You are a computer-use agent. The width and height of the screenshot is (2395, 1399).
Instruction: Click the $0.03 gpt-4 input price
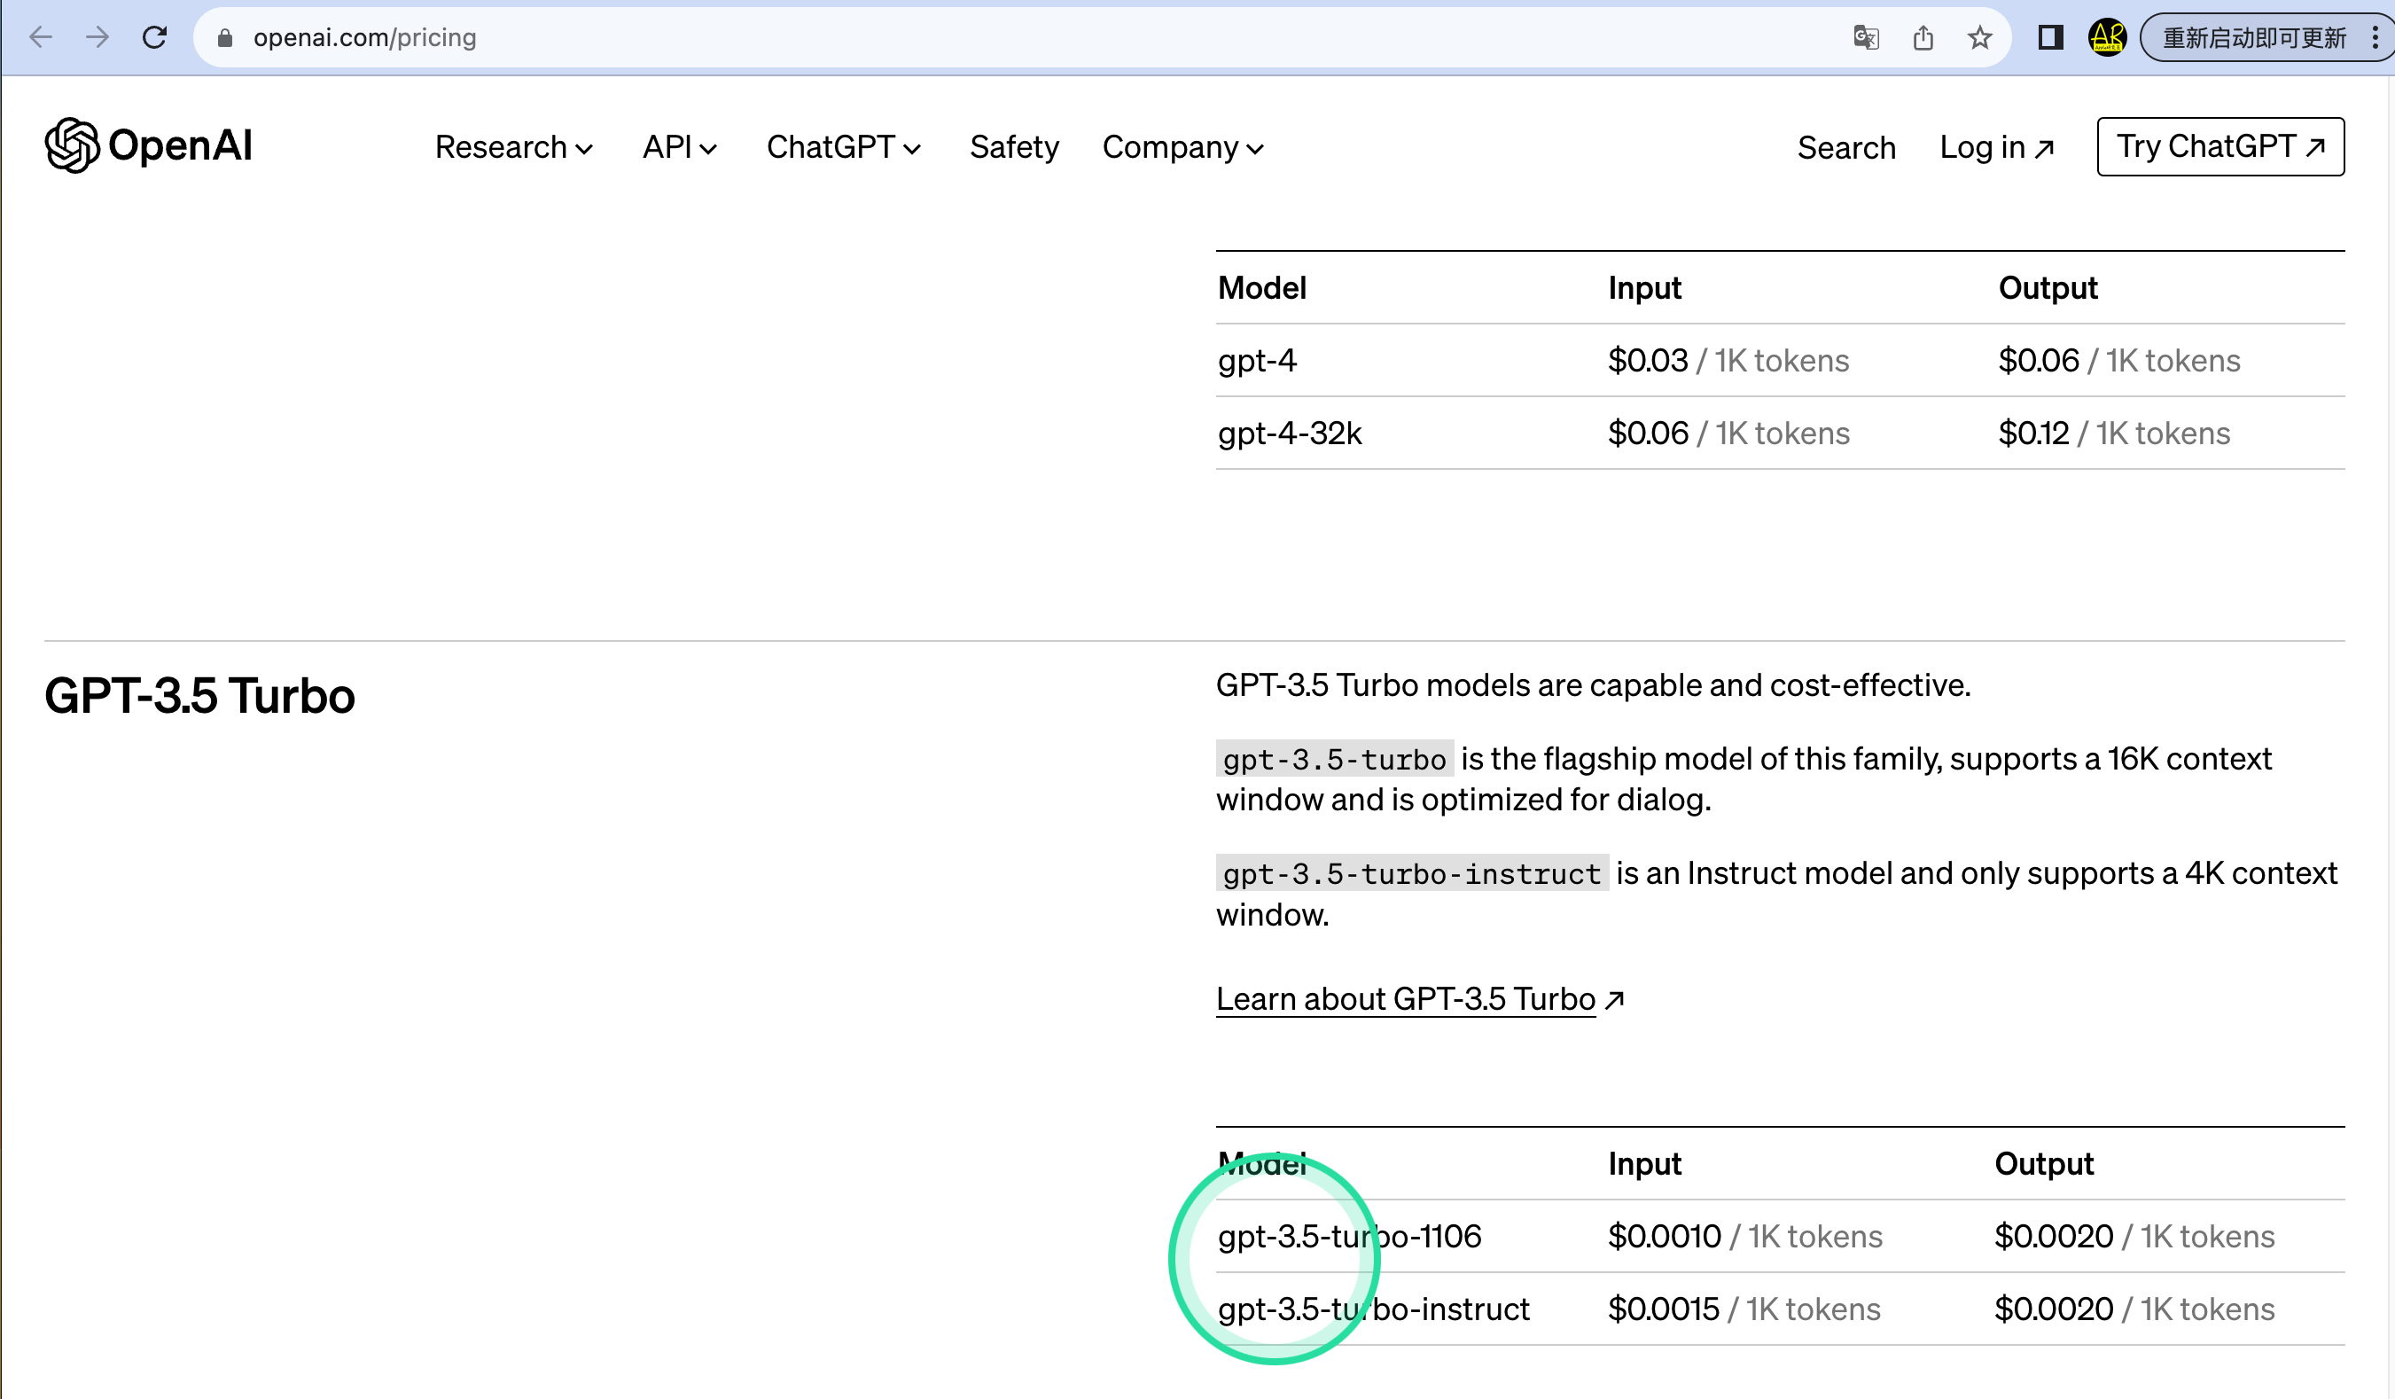coord(1647,360)
